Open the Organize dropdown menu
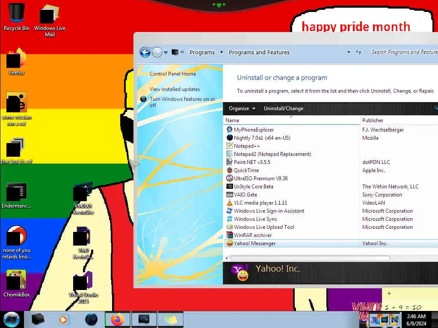 click(242, 108)
